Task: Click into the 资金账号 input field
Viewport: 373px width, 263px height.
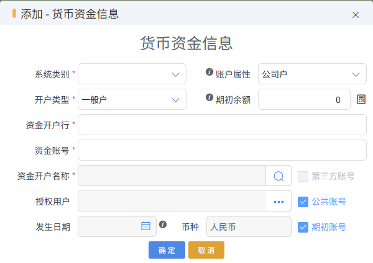Action: (222, 150)
